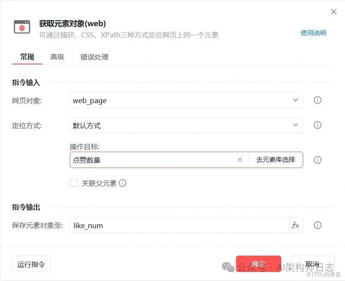Show info for the 定位方式 field
Image resolution: width=345 pixels, height=281 pixels.
(x=317, y=125)
